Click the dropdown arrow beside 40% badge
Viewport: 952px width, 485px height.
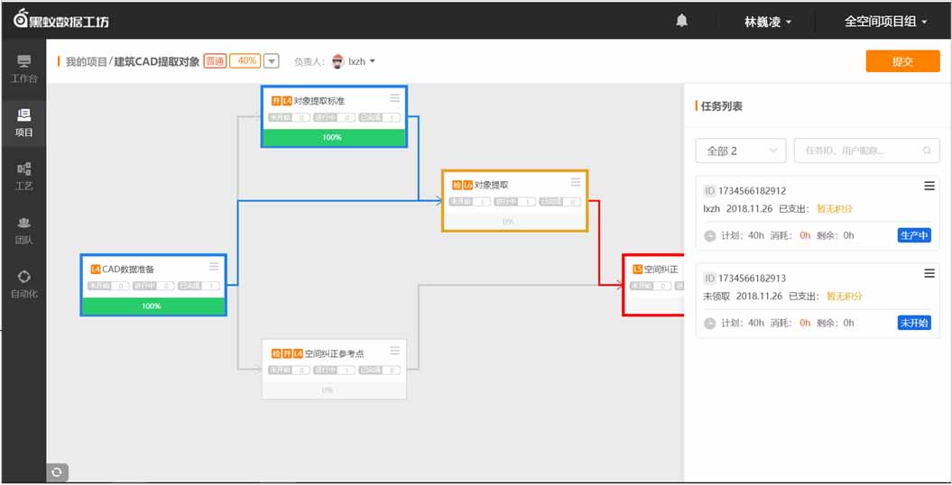[x=271, y=61]
